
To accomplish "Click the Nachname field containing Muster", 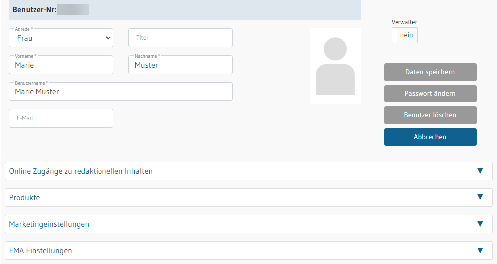I will [x=181, y=65].
